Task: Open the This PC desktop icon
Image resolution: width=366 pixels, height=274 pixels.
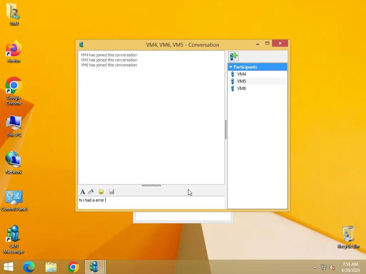Action: tap(14, 126)
